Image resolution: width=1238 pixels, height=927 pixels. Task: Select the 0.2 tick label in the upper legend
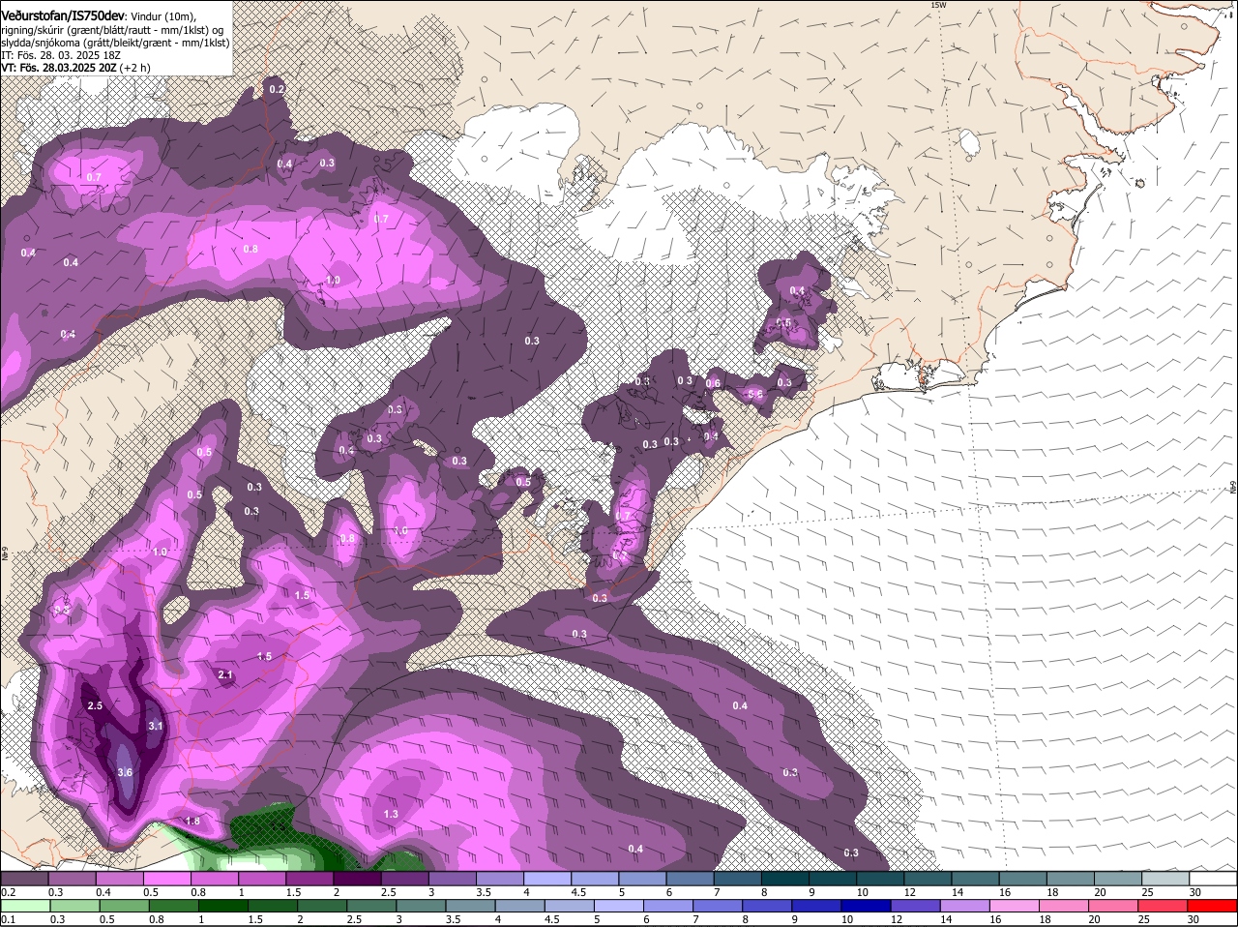click(8, 892)
